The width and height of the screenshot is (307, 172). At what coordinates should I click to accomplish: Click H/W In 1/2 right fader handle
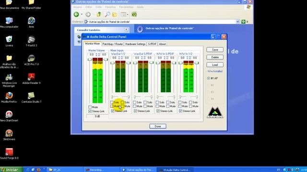tap(197, 63)
